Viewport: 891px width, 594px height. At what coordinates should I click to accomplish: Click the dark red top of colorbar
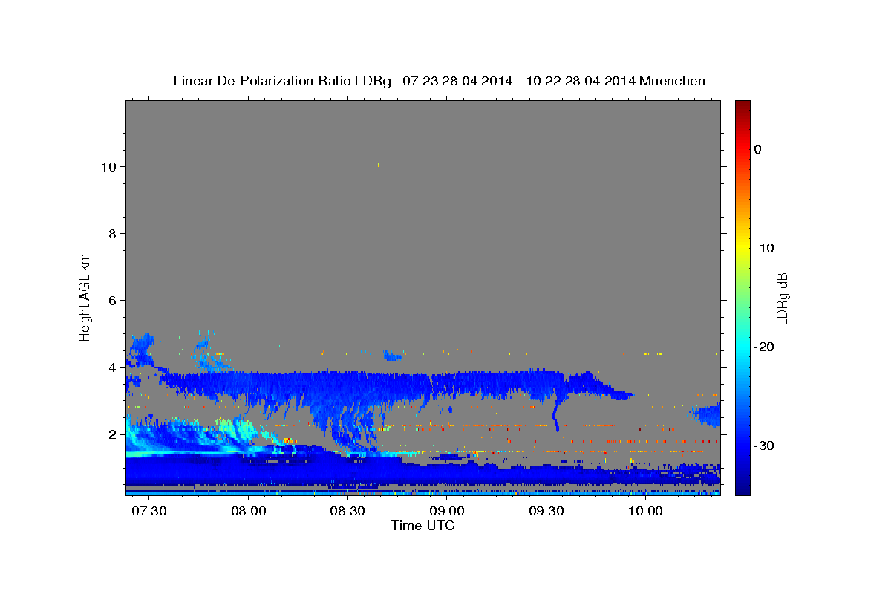coord(742,105)
